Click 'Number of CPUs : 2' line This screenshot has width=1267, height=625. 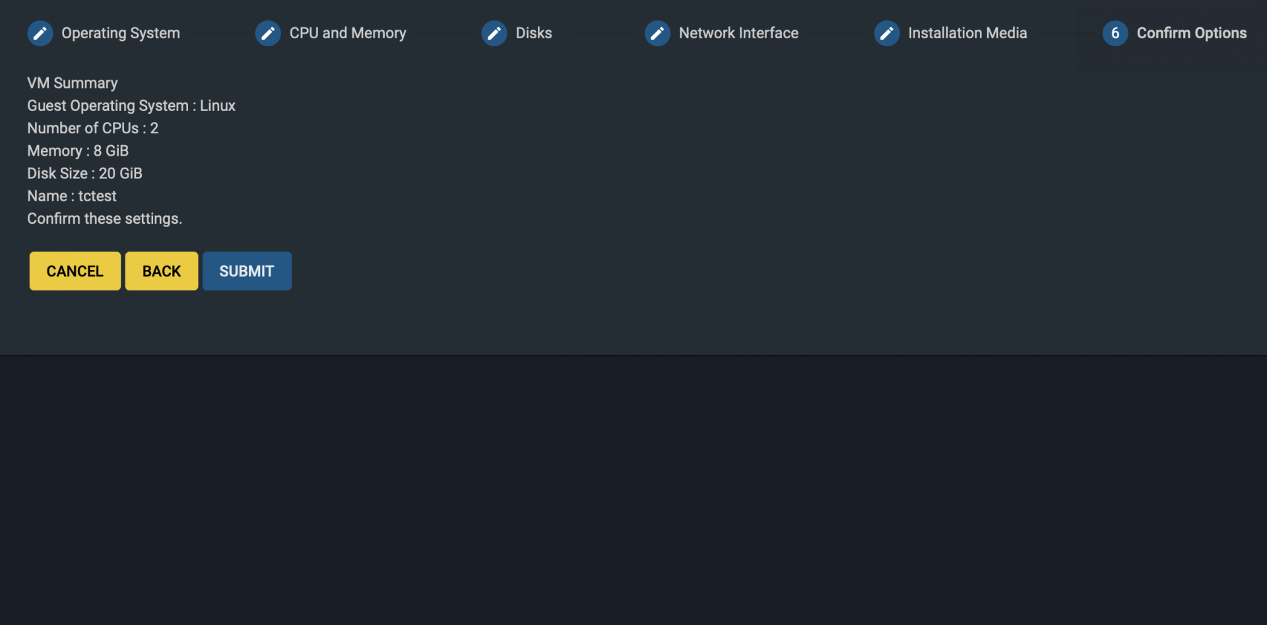coord(93,128)
